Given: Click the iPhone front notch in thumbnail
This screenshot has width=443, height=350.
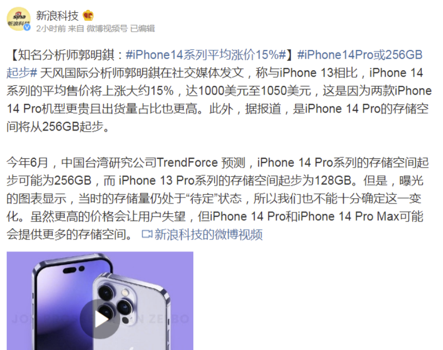Looking at the screenshot, I should (x=73, y=269).
